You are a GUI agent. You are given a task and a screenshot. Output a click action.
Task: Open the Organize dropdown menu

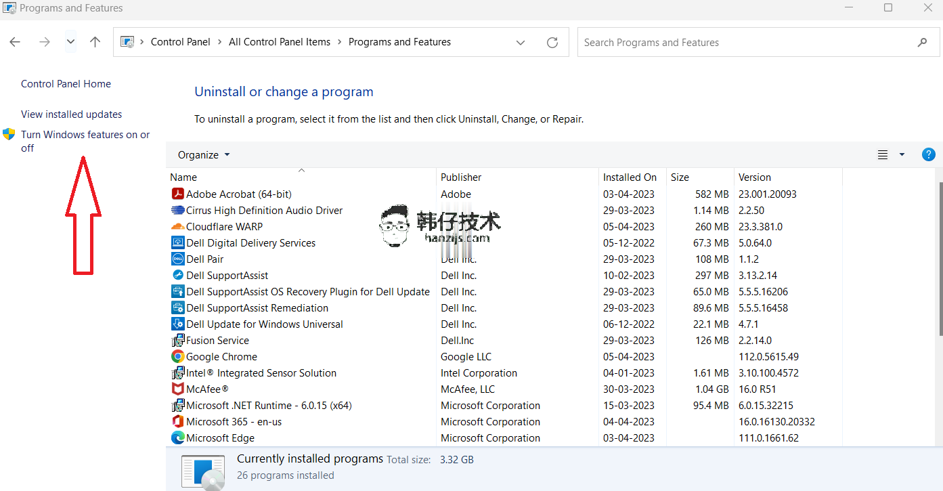click(x=204, y=155)
